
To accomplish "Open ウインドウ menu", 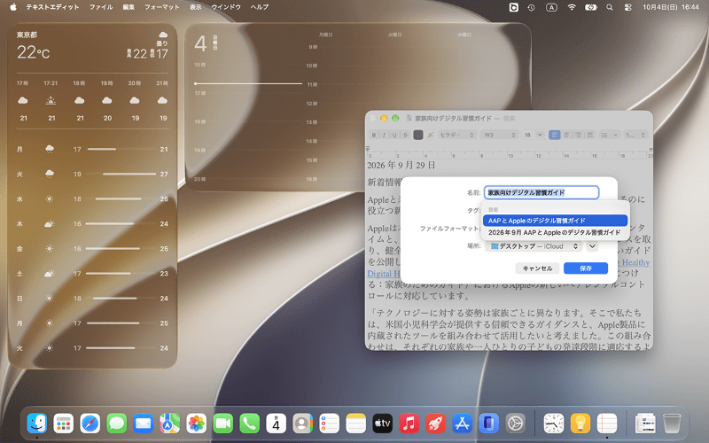I will click(x=226, y=7).
